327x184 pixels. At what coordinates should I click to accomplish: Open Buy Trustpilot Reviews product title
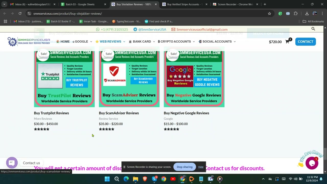point(51,113)
